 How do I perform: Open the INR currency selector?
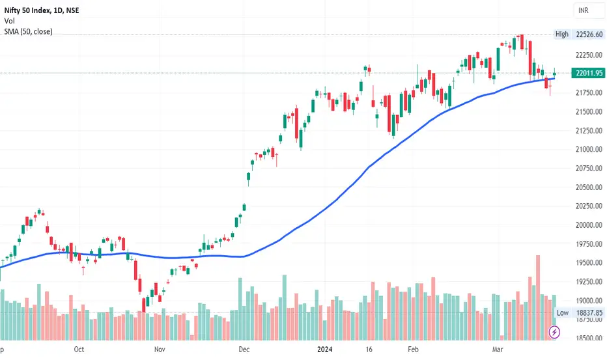tap(589, 10)
